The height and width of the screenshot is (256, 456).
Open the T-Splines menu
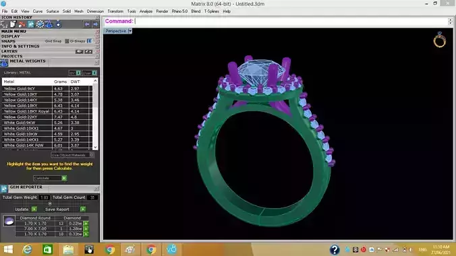point(211,11)
